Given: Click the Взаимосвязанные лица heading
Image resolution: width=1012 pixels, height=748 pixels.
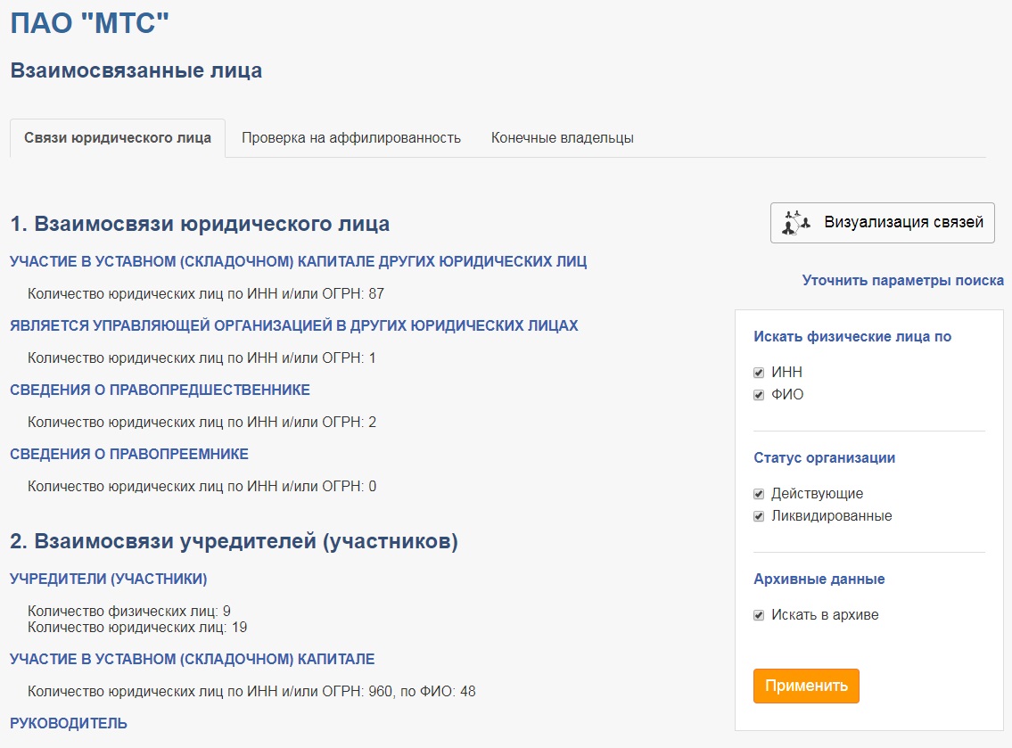Looking at the screenshot, I should (x=136, y=70).
